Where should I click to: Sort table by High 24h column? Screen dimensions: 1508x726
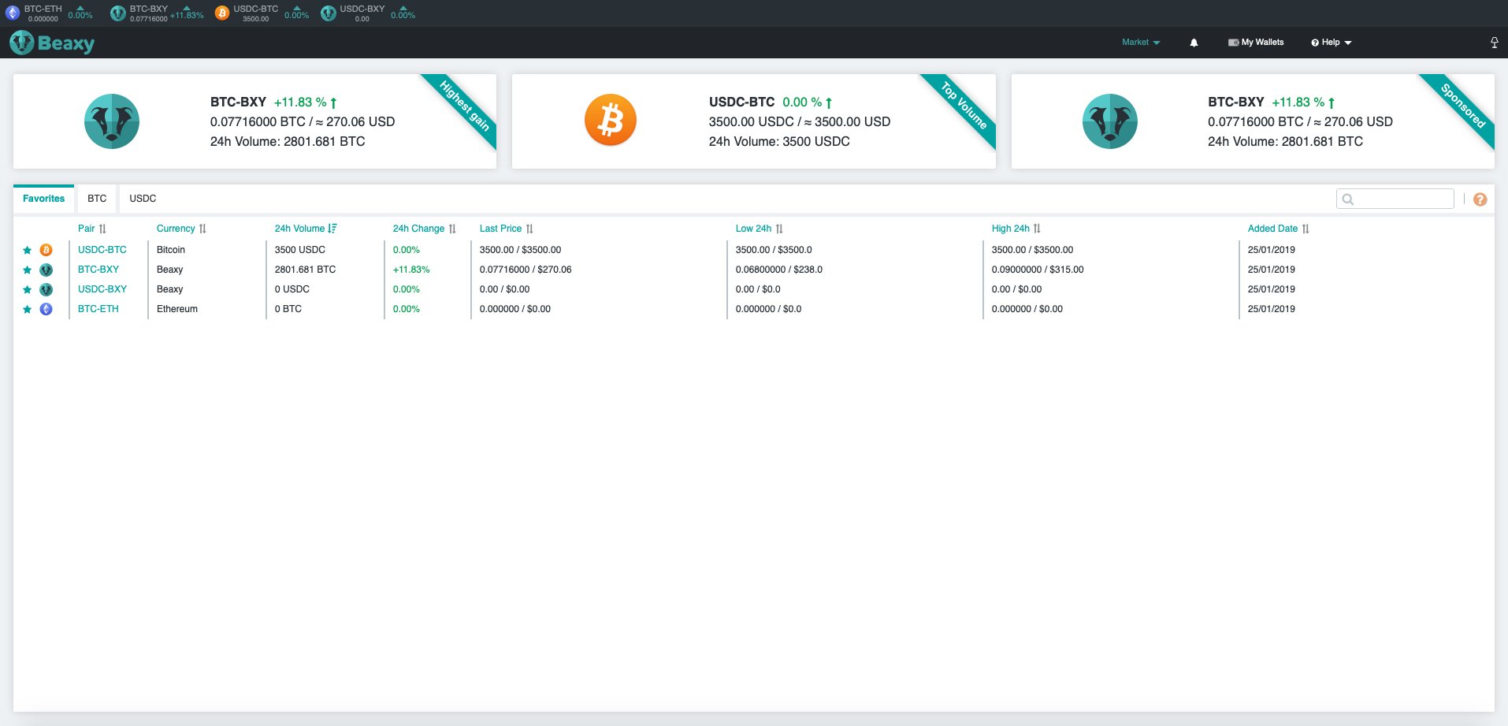point(1016,229)
